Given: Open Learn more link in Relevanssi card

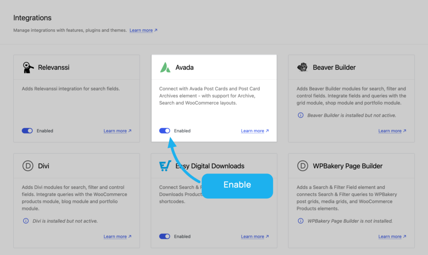Looking at the screenshot, I should click(x=117, y=131).
